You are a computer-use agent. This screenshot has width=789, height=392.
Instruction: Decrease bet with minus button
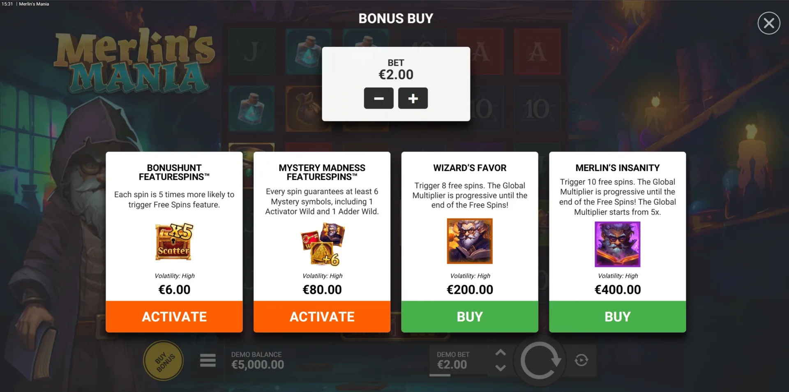[x=378, y=98]
